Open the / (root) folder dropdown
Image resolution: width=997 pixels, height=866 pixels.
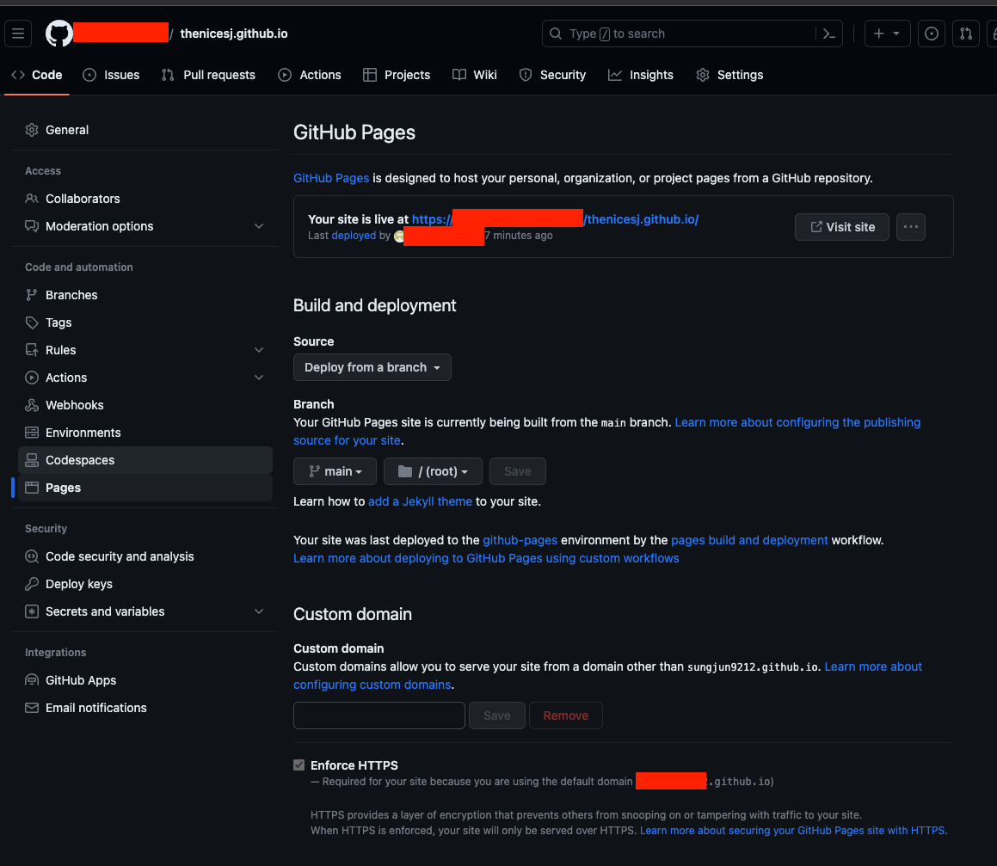pos(433,470)
